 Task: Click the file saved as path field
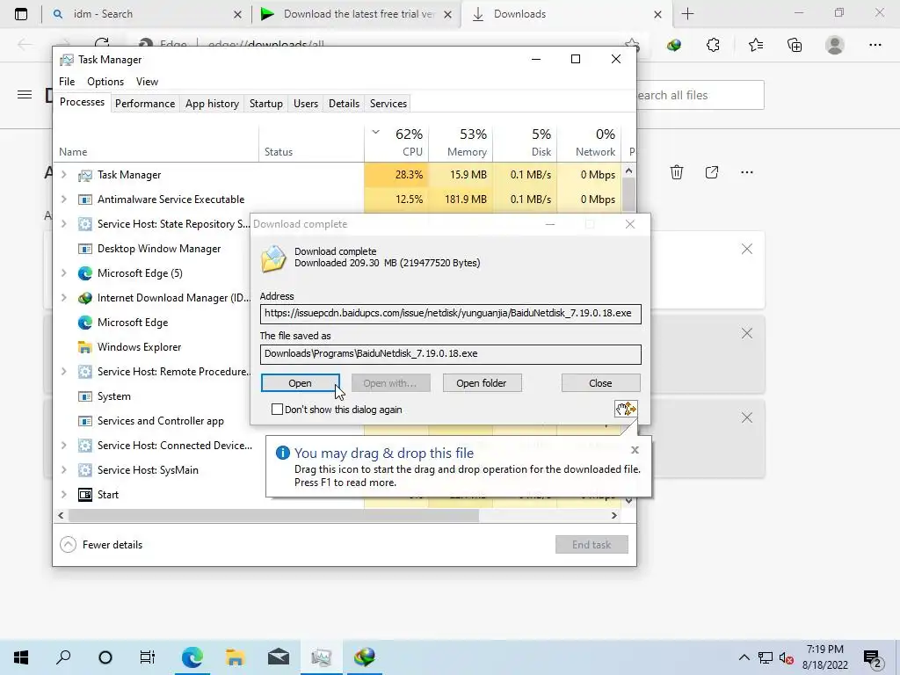coord(451,353)
